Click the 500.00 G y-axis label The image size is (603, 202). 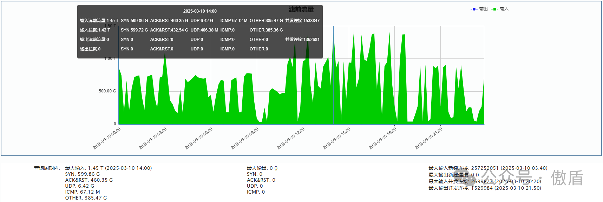pos(107,91)
